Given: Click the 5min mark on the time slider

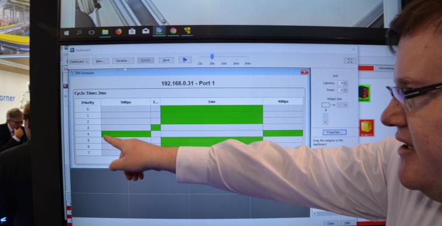Looking at the screenshot, I should (x=248, y=63).
